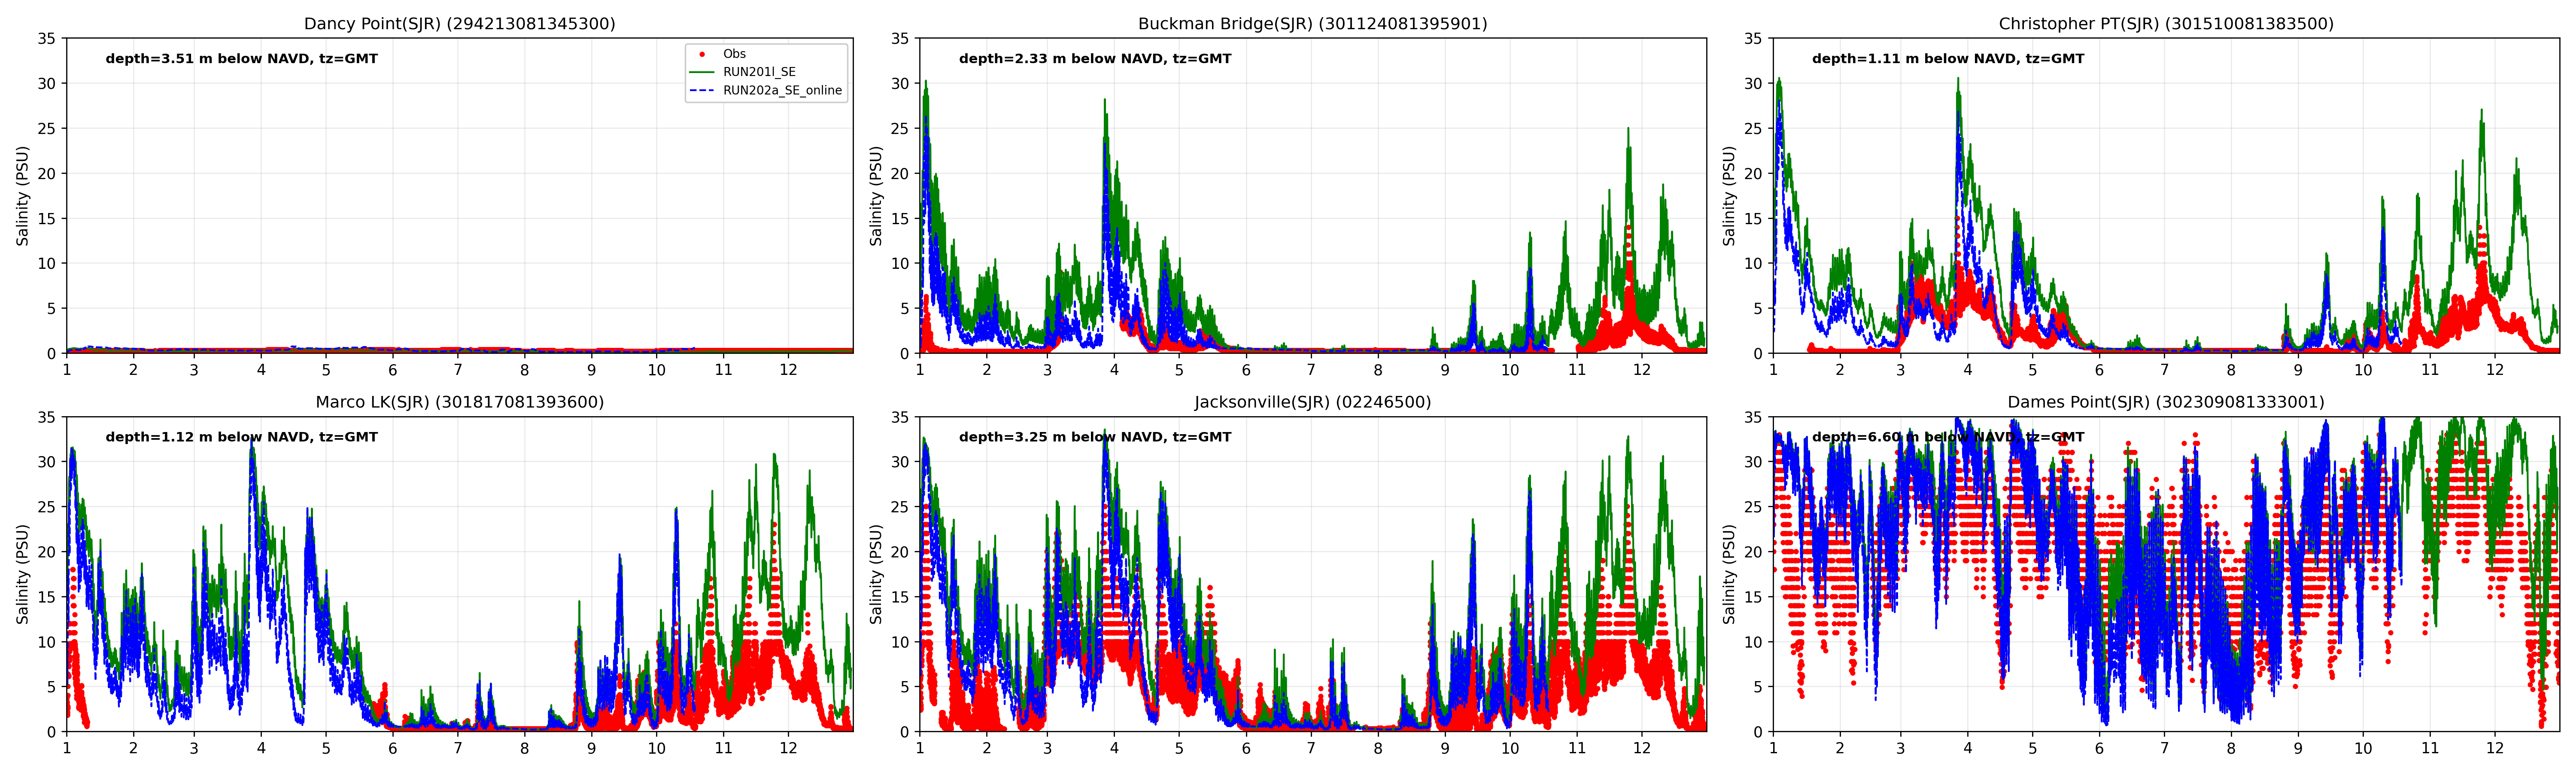Viewport: 2576px width, 773px height.
Task: Click the '20' y-axis tick on Buckman Bridge plot
Action: (x=900, y=174)
